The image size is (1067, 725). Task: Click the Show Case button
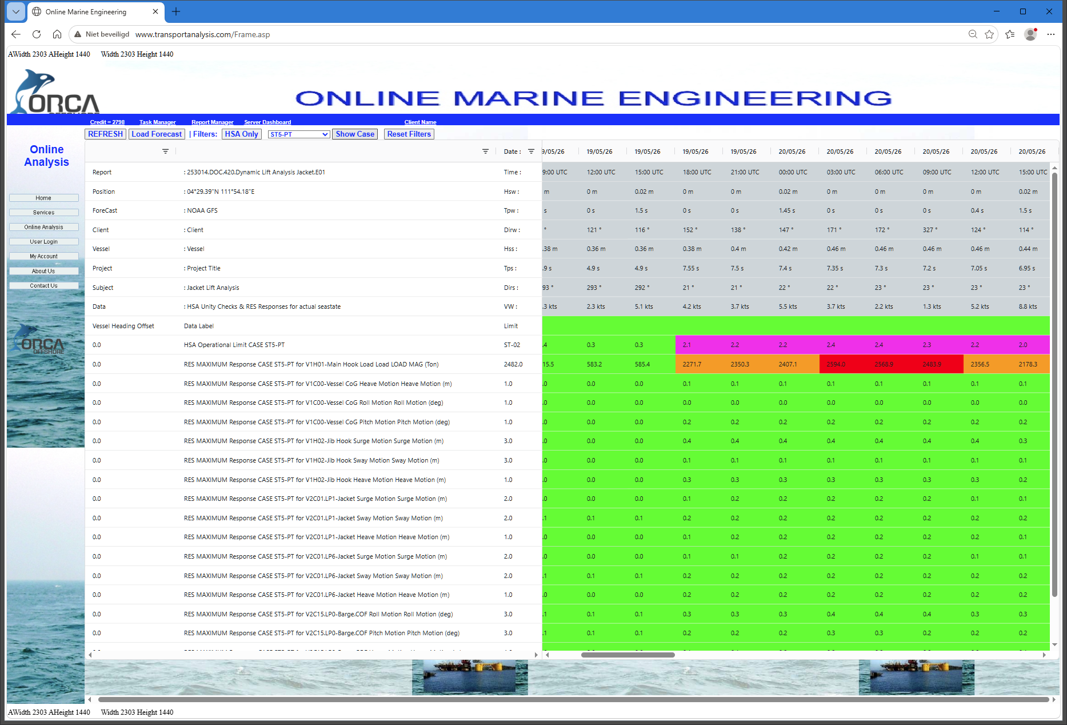pos(355,134)
